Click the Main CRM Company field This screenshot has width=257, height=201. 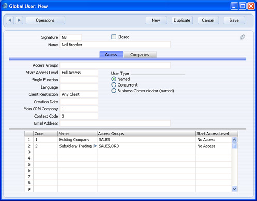pos(79,109)
